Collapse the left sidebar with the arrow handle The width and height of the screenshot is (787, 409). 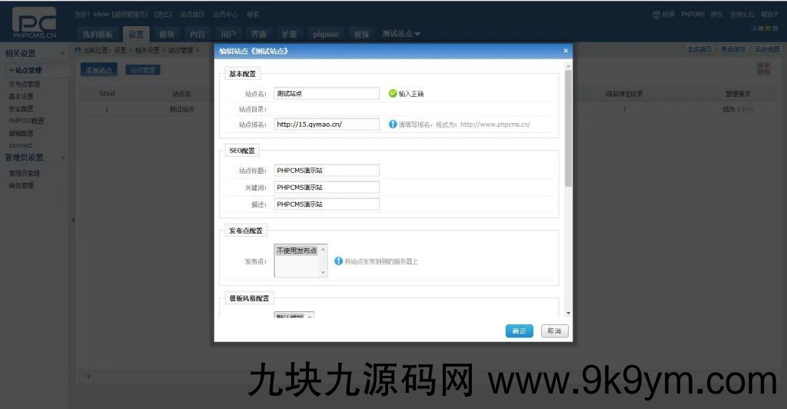(72, 221)
